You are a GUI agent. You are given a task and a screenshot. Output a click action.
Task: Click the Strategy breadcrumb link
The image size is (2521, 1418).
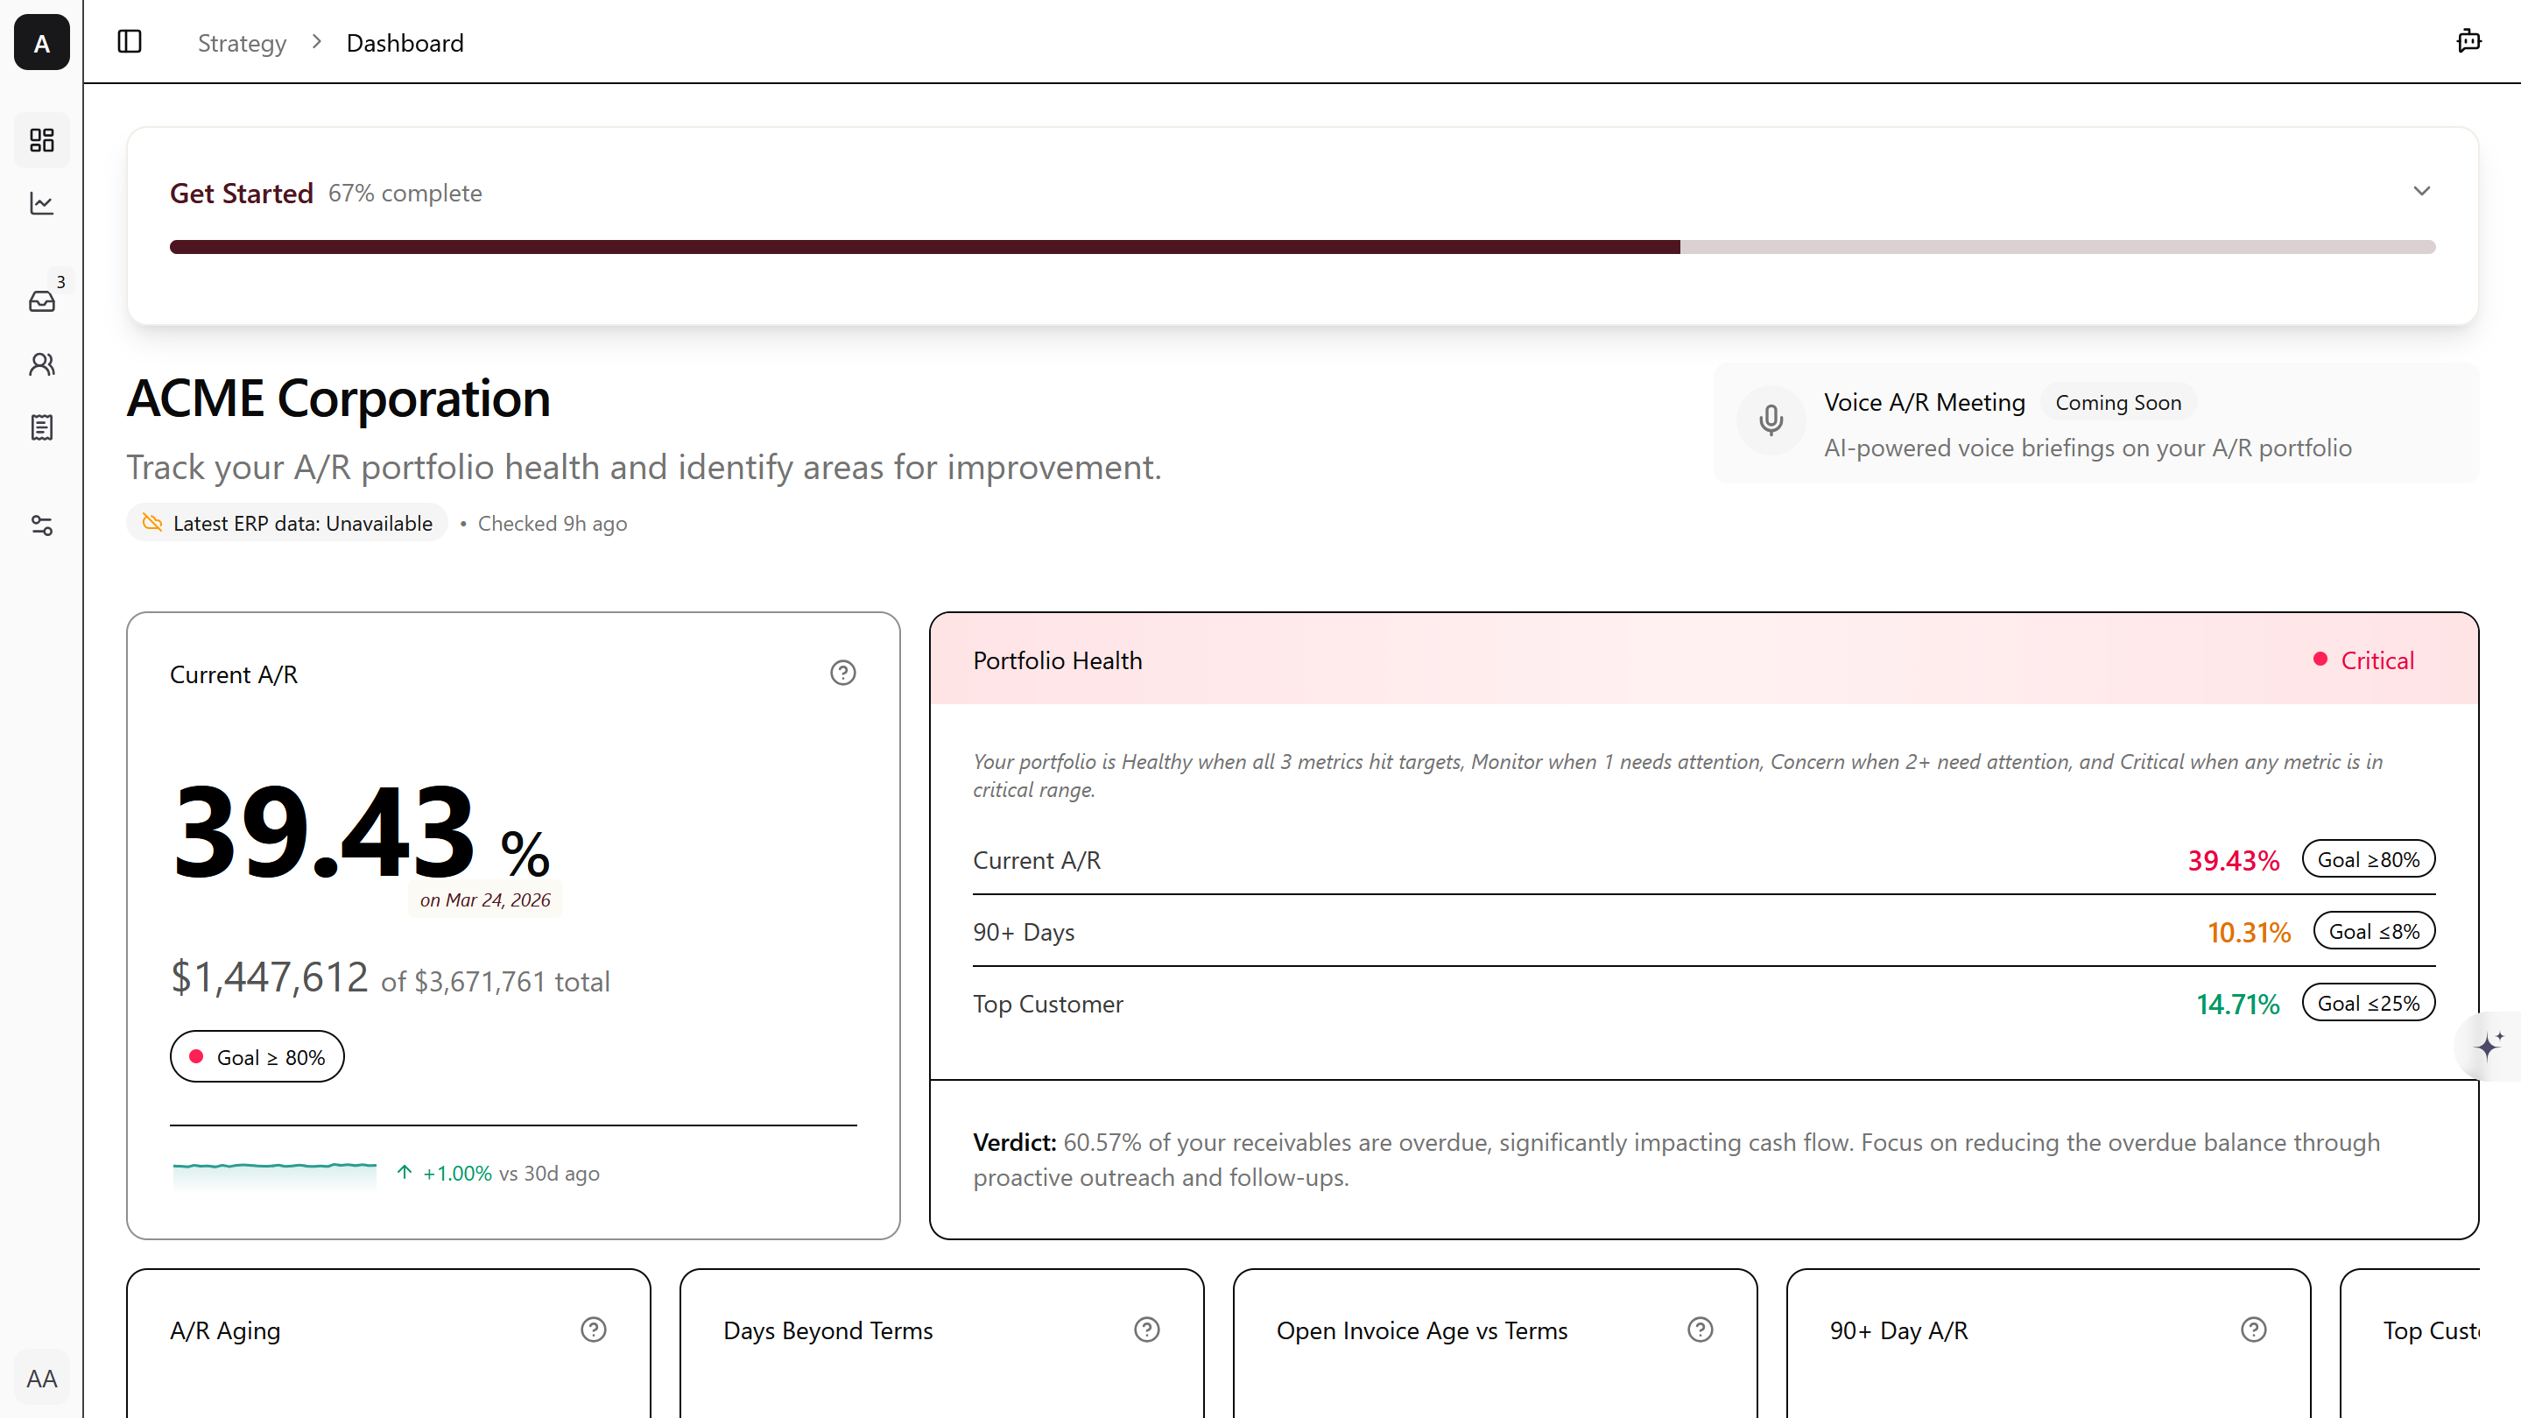242,43
